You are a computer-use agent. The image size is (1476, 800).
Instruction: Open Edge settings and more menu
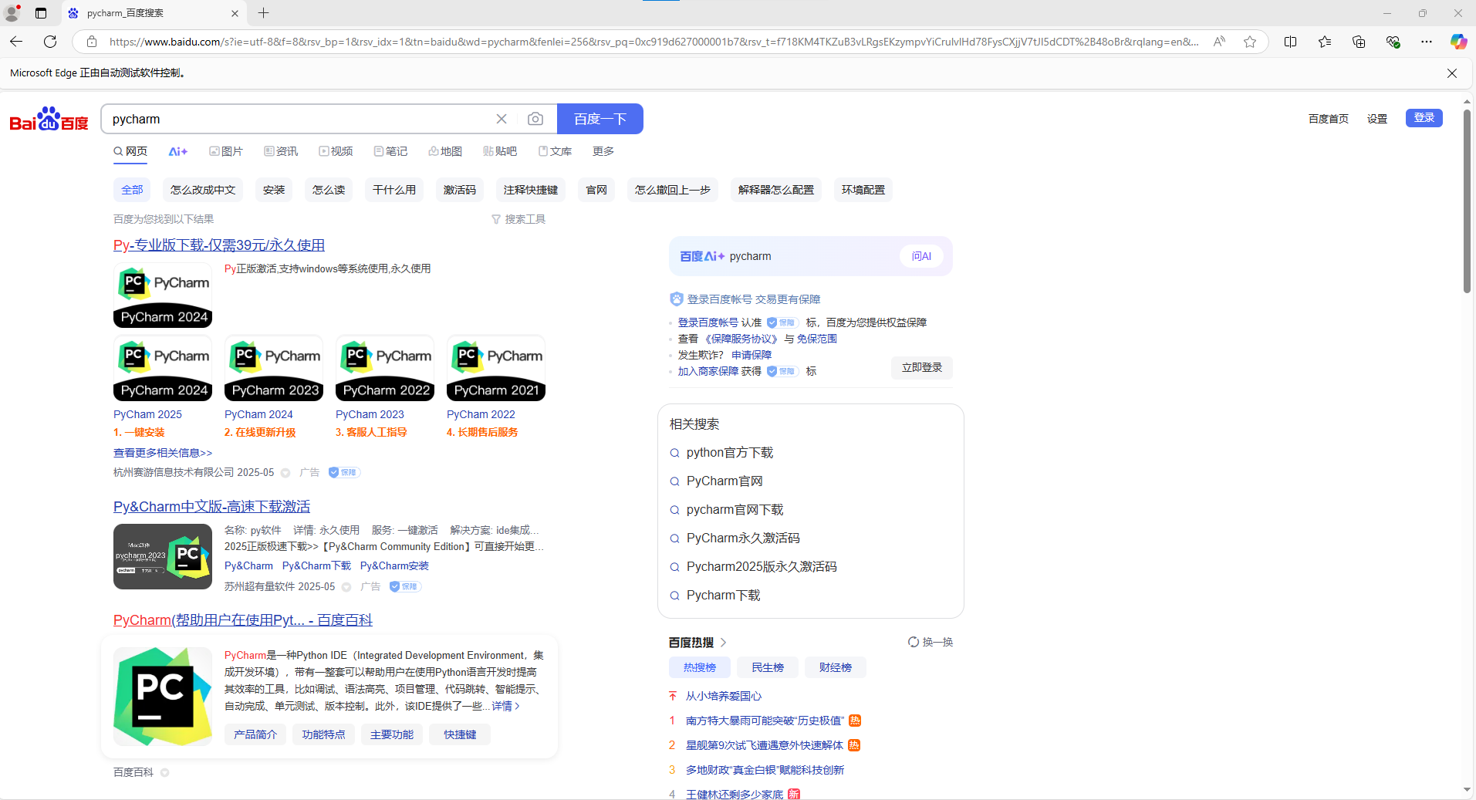pos(1427,42)
